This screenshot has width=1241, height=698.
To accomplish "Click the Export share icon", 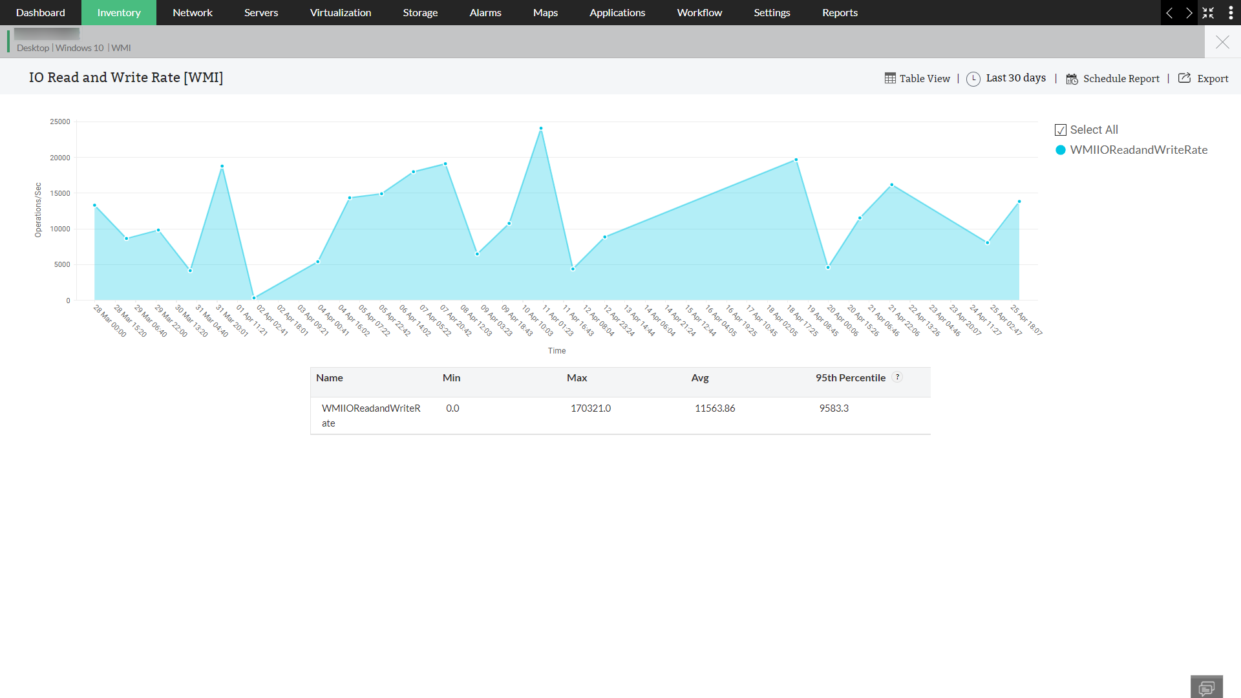I will pos(1184,78).
